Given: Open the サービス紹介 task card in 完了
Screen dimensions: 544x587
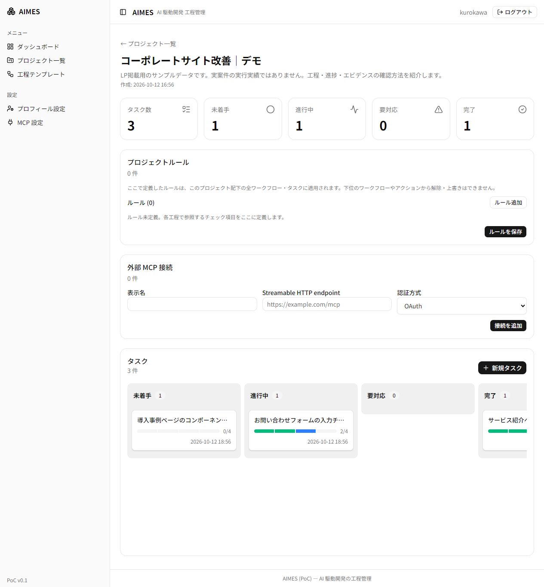Looking at the screenshot, I should (x=505, y=430).
